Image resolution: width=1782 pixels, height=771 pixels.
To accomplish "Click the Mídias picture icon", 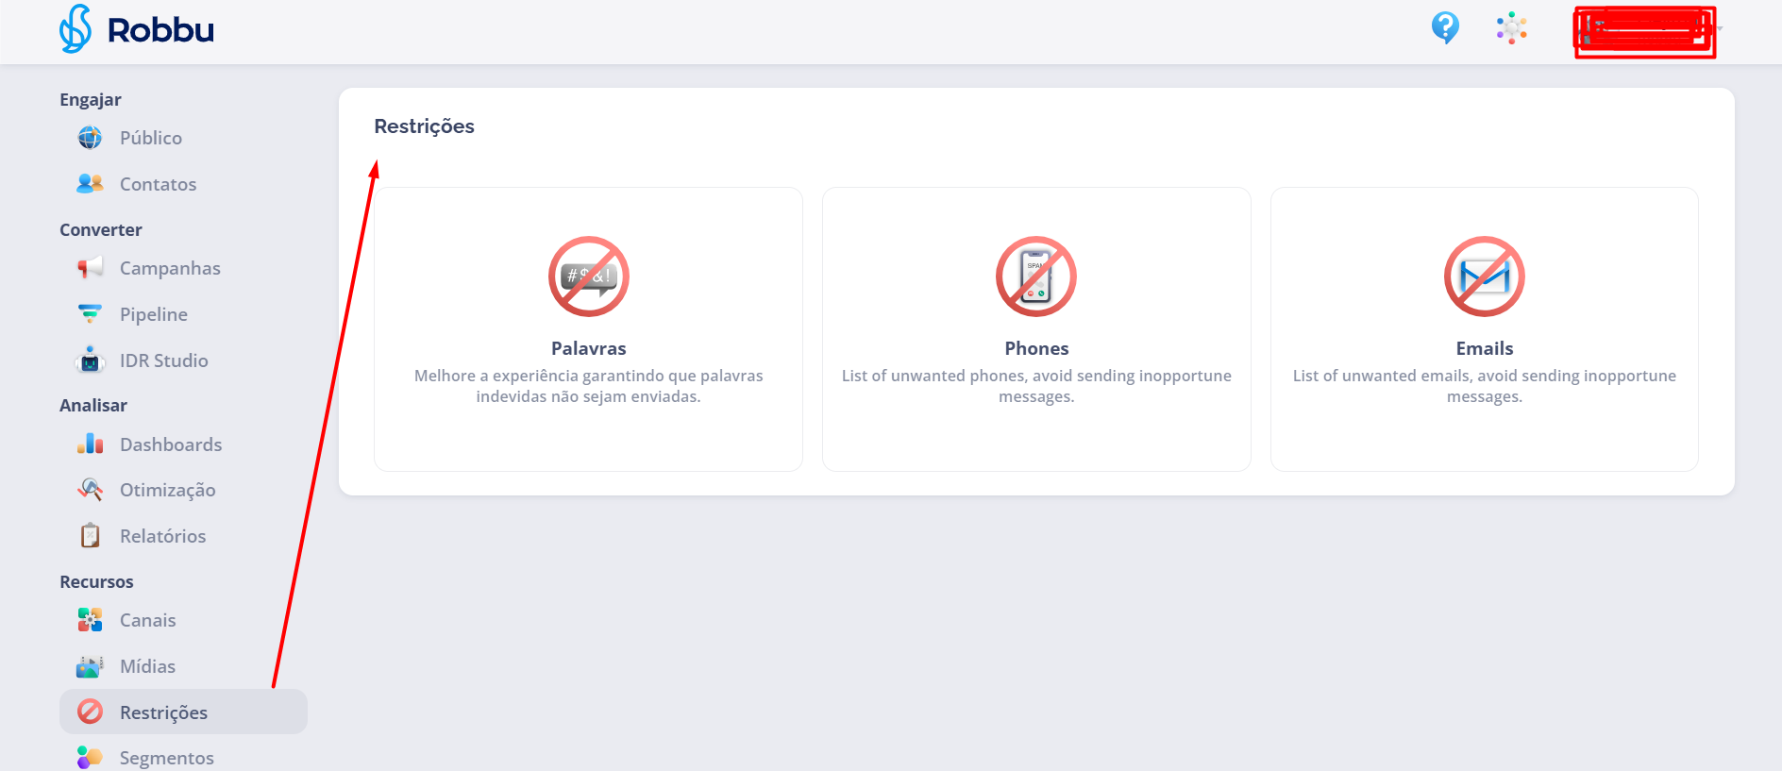I will 90,666.
